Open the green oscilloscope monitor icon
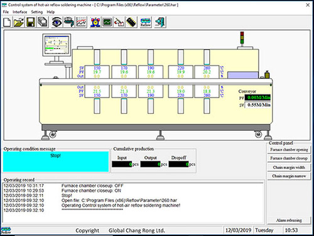This screenshot has height=236, width=314. (x=107, y=22)
